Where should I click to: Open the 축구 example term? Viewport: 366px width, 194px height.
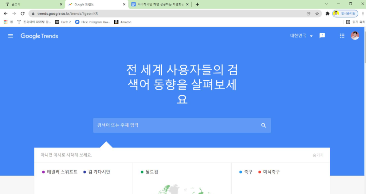click(x=246, y=172)
